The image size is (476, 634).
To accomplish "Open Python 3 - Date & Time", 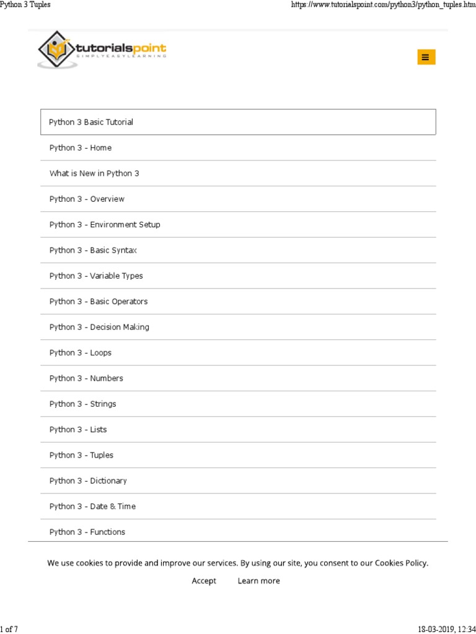I will click(x=92, y=506).
